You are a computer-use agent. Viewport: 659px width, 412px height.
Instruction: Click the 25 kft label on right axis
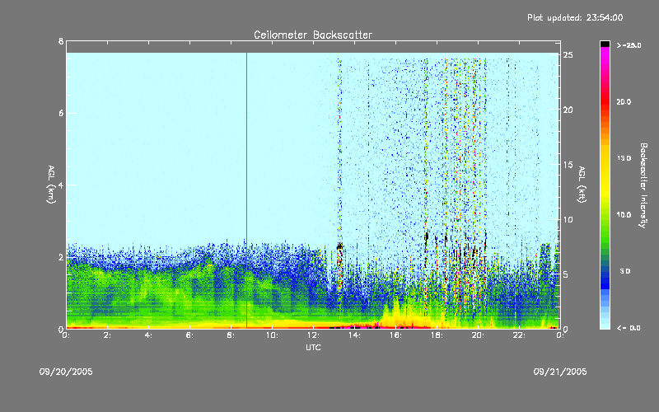tap(568, 55)
